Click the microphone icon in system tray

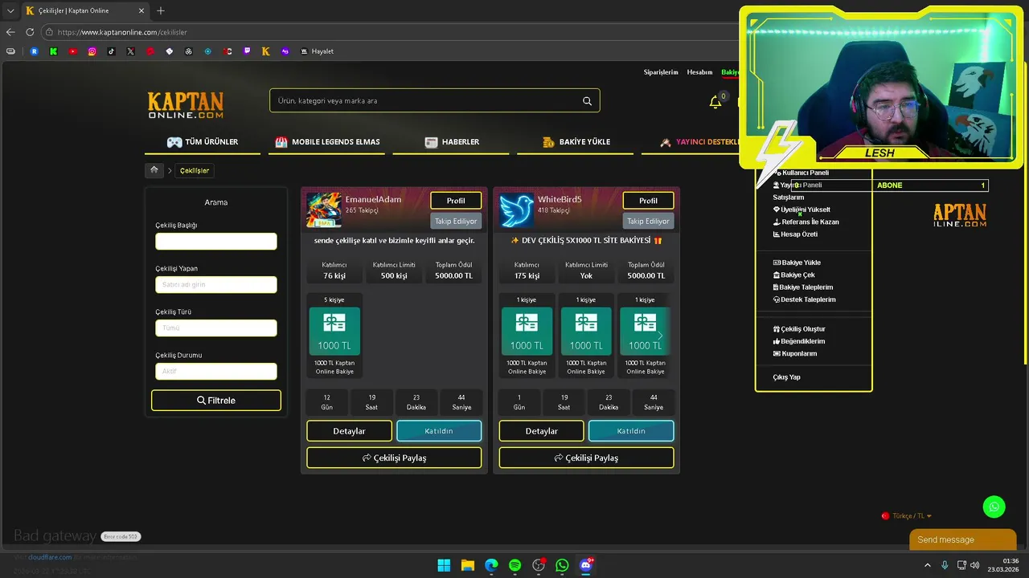point(945,565)
